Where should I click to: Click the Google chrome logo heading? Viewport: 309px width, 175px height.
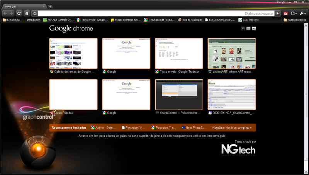(71, 29)
